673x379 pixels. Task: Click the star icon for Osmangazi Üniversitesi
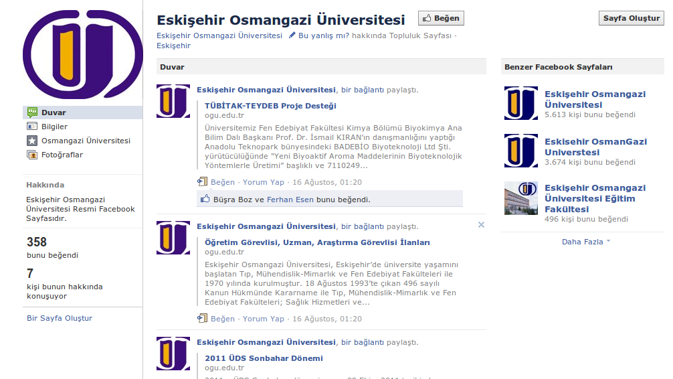[x=32, y=141]
